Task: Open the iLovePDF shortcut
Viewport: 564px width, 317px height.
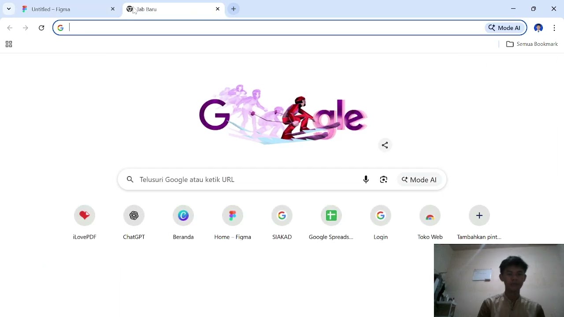Action: tap(85, 223)
